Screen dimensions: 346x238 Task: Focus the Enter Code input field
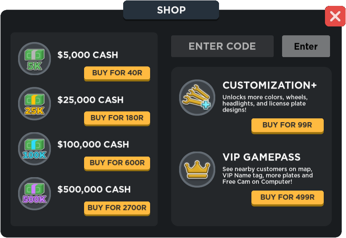222,46
